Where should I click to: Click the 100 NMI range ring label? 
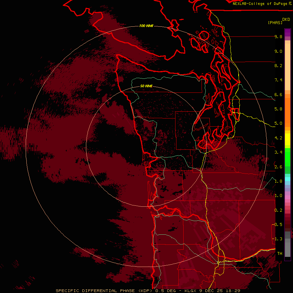point(146,26)
